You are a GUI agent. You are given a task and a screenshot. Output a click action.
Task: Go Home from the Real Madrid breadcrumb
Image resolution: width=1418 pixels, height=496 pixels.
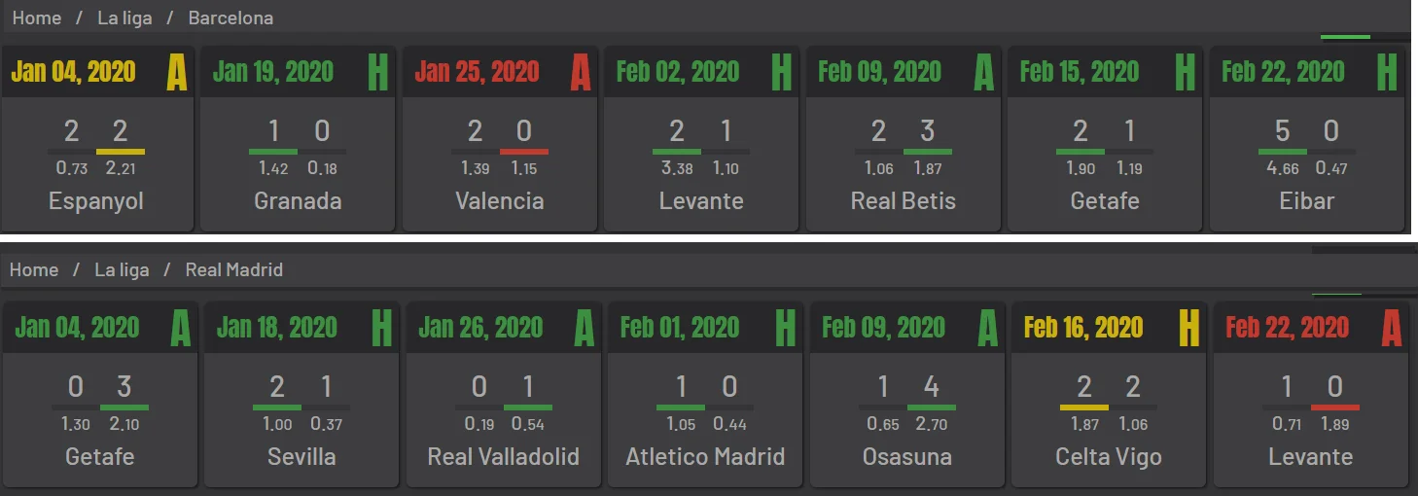(x=34, y=269)
